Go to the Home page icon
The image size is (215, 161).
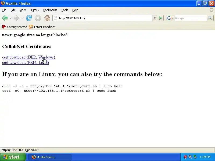(x=47, y=18)
